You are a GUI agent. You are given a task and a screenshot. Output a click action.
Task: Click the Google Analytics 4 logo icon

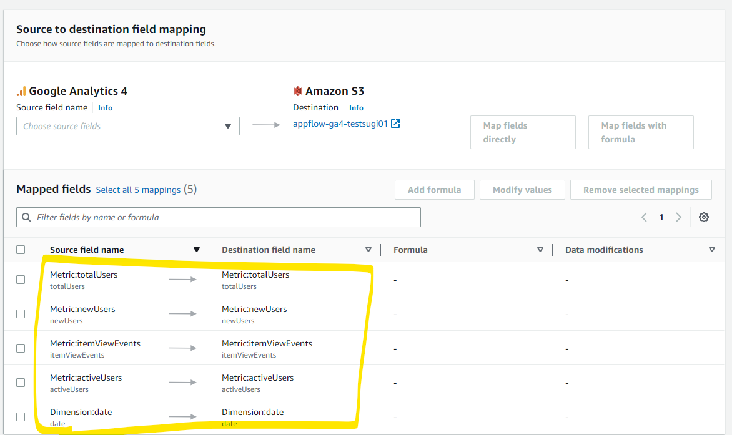tap(21, 91)
